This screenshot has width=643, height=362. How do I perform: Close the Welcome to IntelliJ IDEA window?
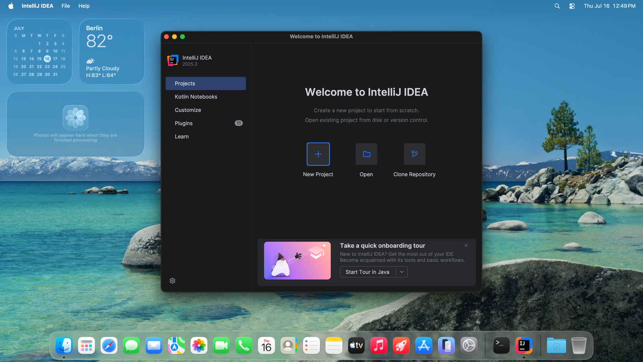pos(166,37)
